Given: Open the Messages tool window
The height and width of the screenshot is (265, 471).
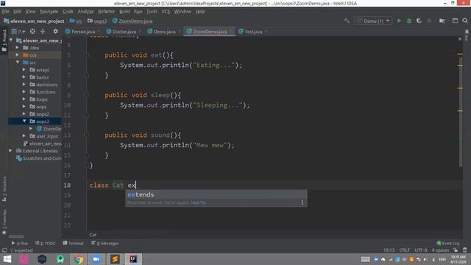Looking at the screenshot, I should (x=105, y=243).
